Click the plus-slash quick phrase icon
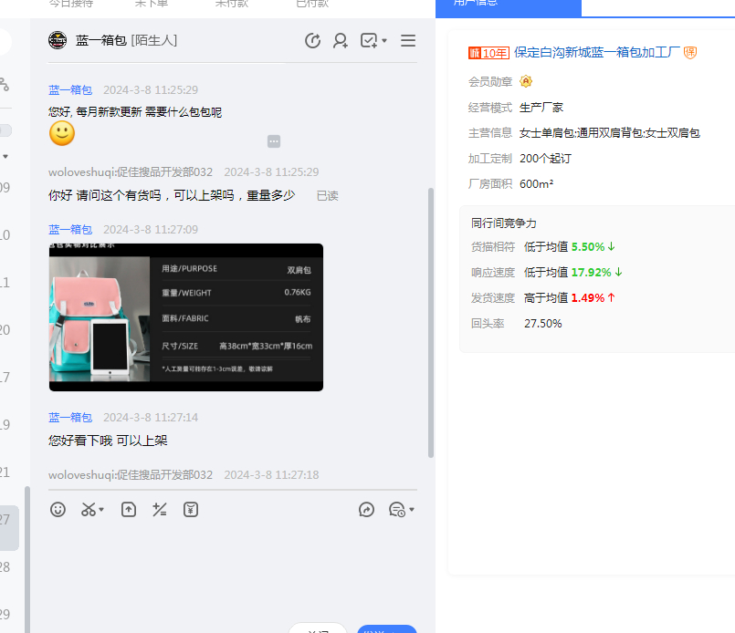 point(160,510)
